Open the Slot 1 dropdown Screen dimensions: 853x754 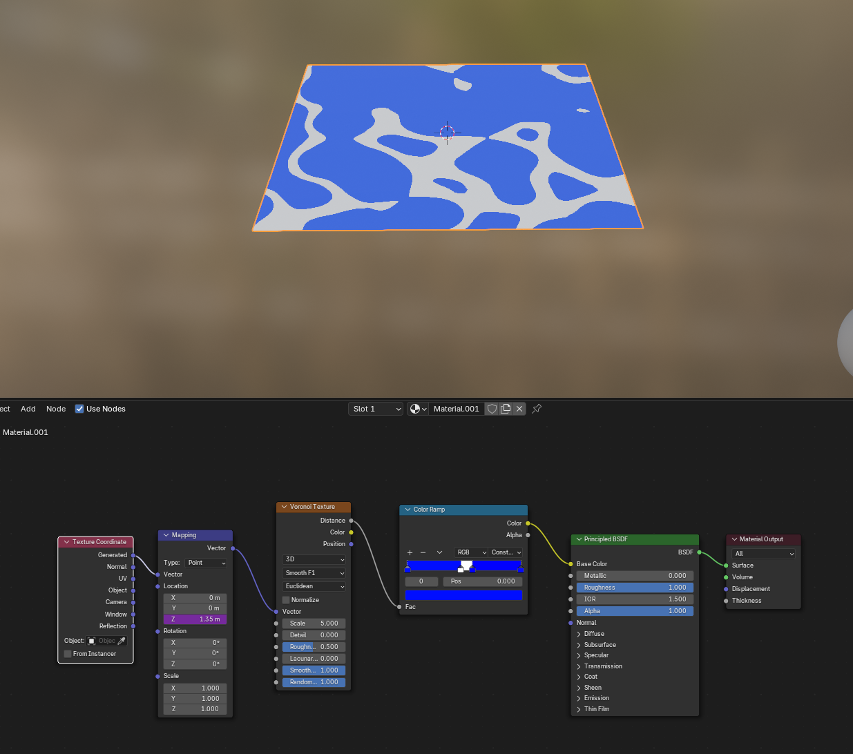point(376,409)
